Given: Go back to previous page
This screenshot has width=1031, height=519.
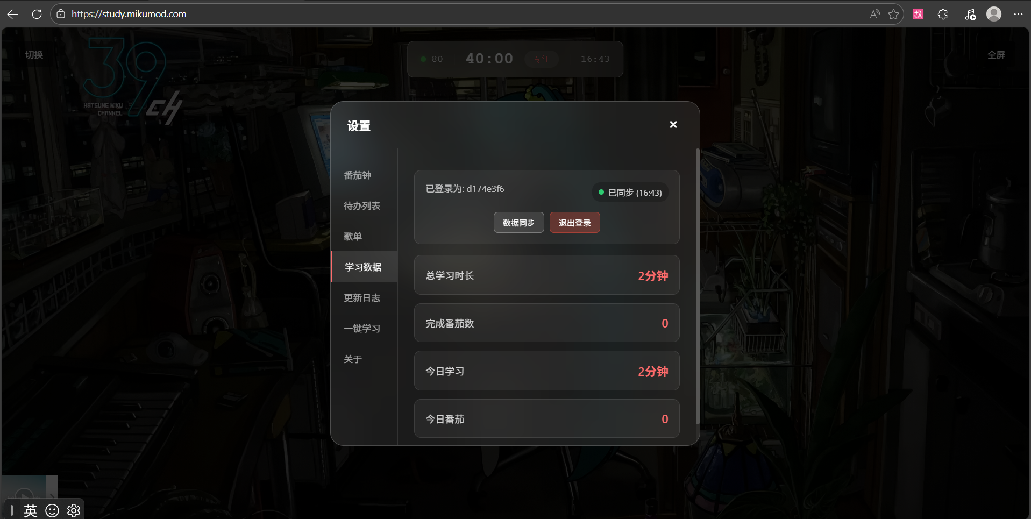Looking at the screenshot, I should pos(12,14).
